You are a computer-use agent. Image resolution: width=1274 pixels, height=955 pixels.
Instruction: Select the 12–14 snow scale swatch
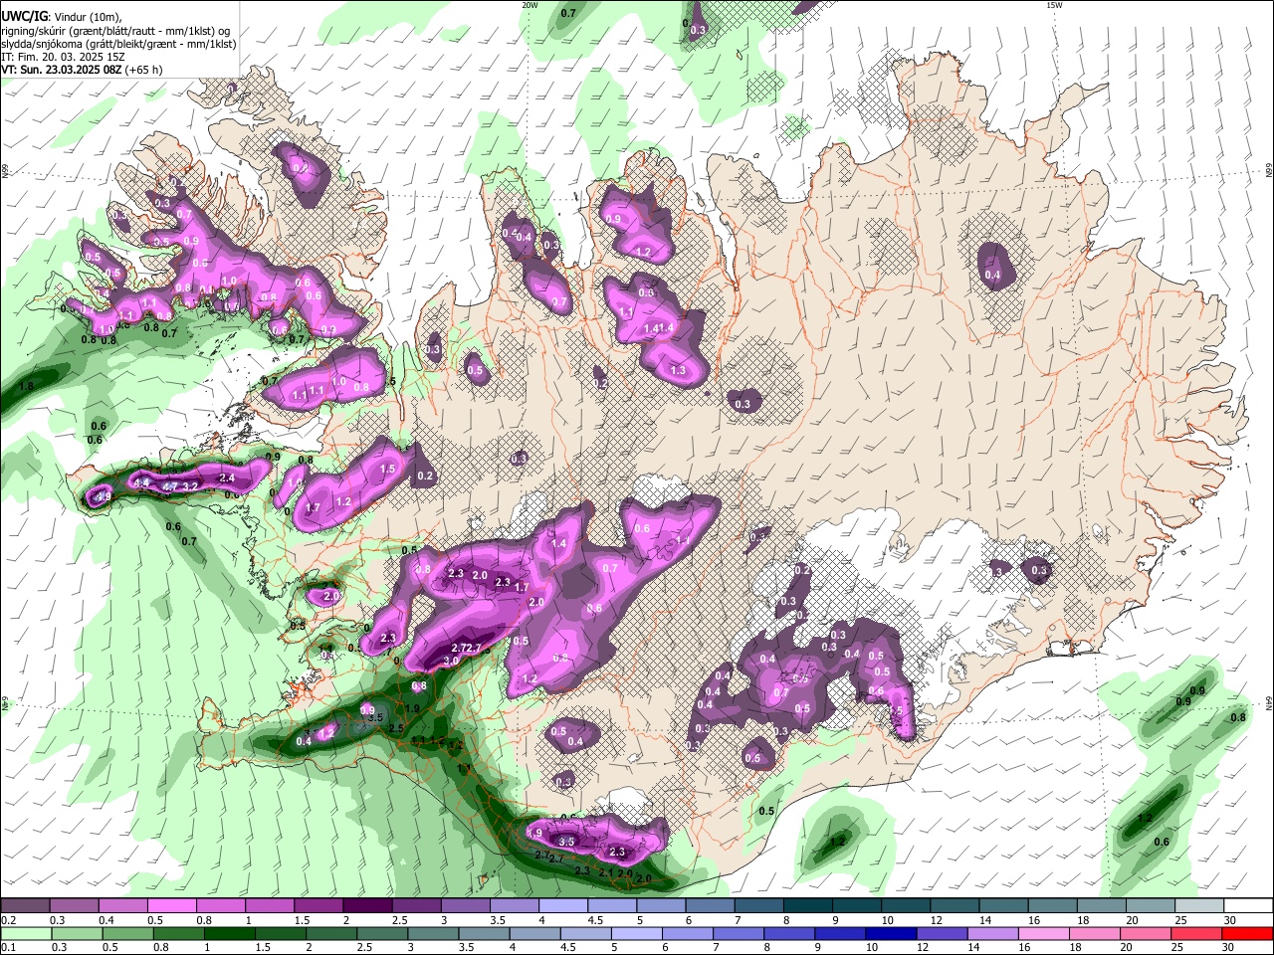[953, 906]
